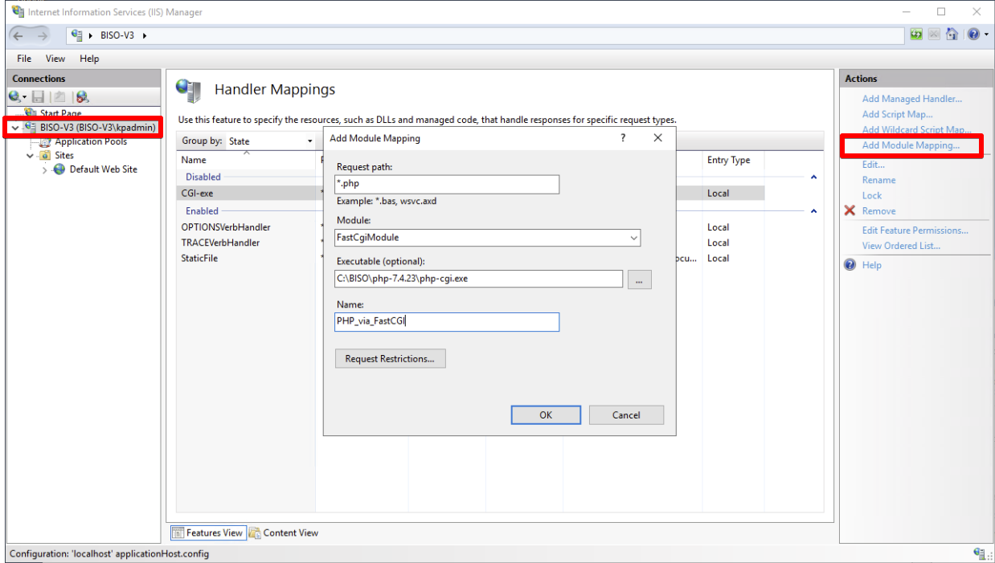Click the Entry Type column header
This screenshot has width=995, height=563.
(733, 160)
